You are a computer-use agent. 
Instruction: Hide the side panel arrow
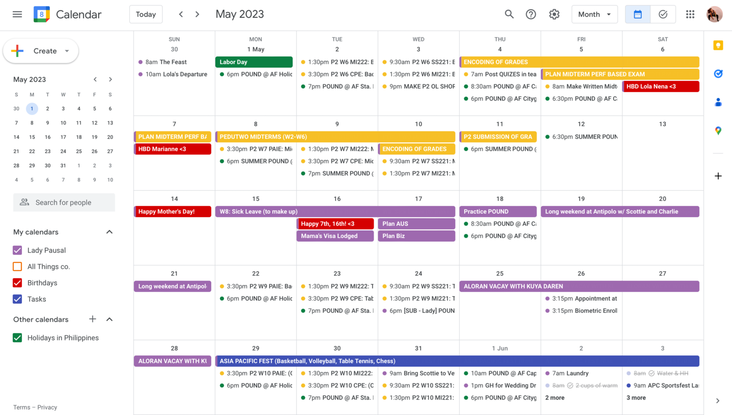pyautogui.click(x=718, y=401)
